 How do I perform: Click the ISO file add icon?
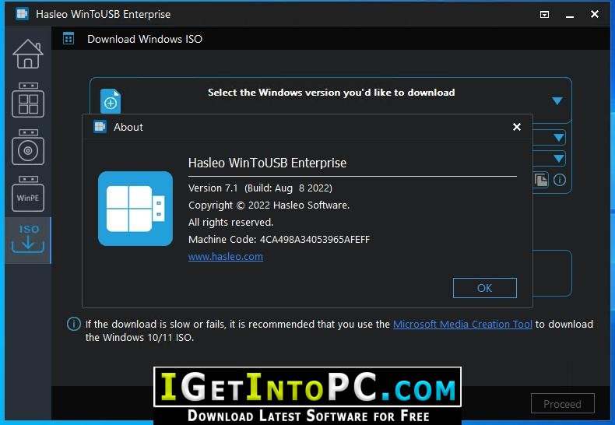(x=111, y=100)
